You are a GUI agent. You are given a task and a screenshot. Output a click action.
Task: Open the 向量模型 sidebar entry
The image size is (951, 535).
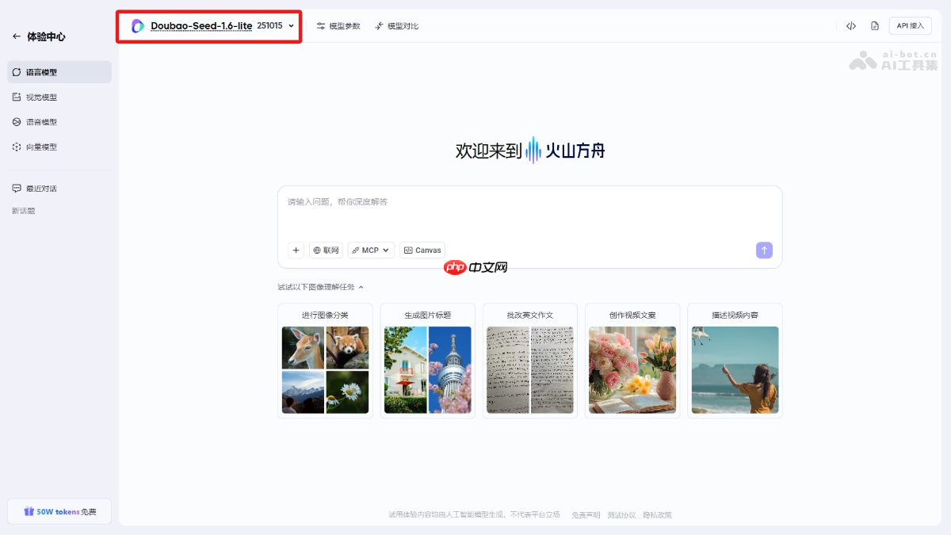[17, 146]
